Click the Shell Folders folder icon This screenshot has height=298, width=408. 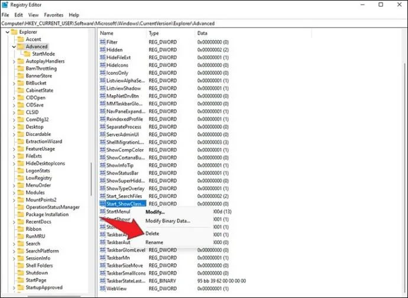(21, 265)
